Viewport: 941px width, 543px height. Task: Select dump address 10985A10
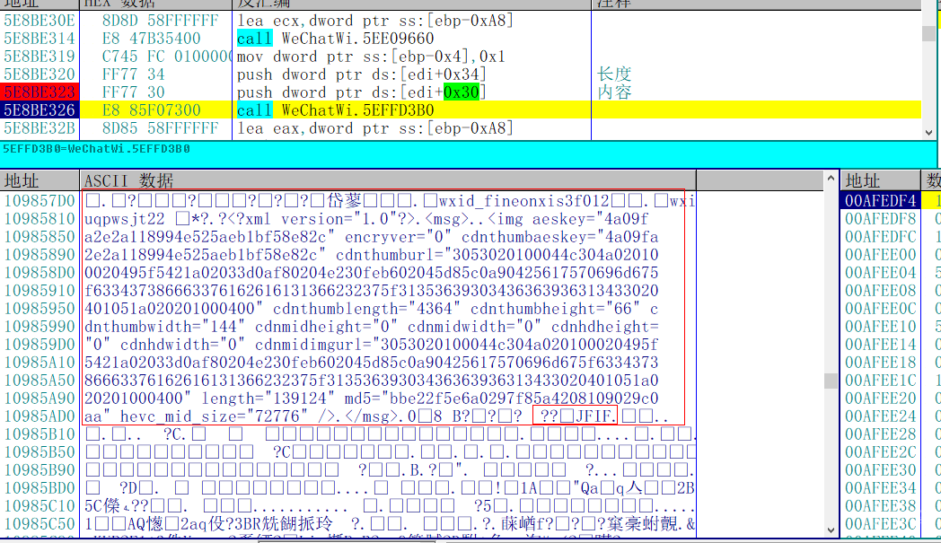(40, 363)
